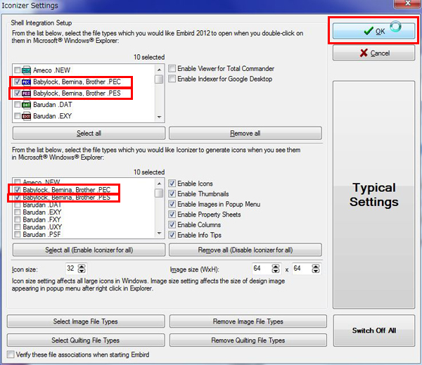Click scroll-down arrow of upper file list
The image size is (422, 365).
pos(160,117)
